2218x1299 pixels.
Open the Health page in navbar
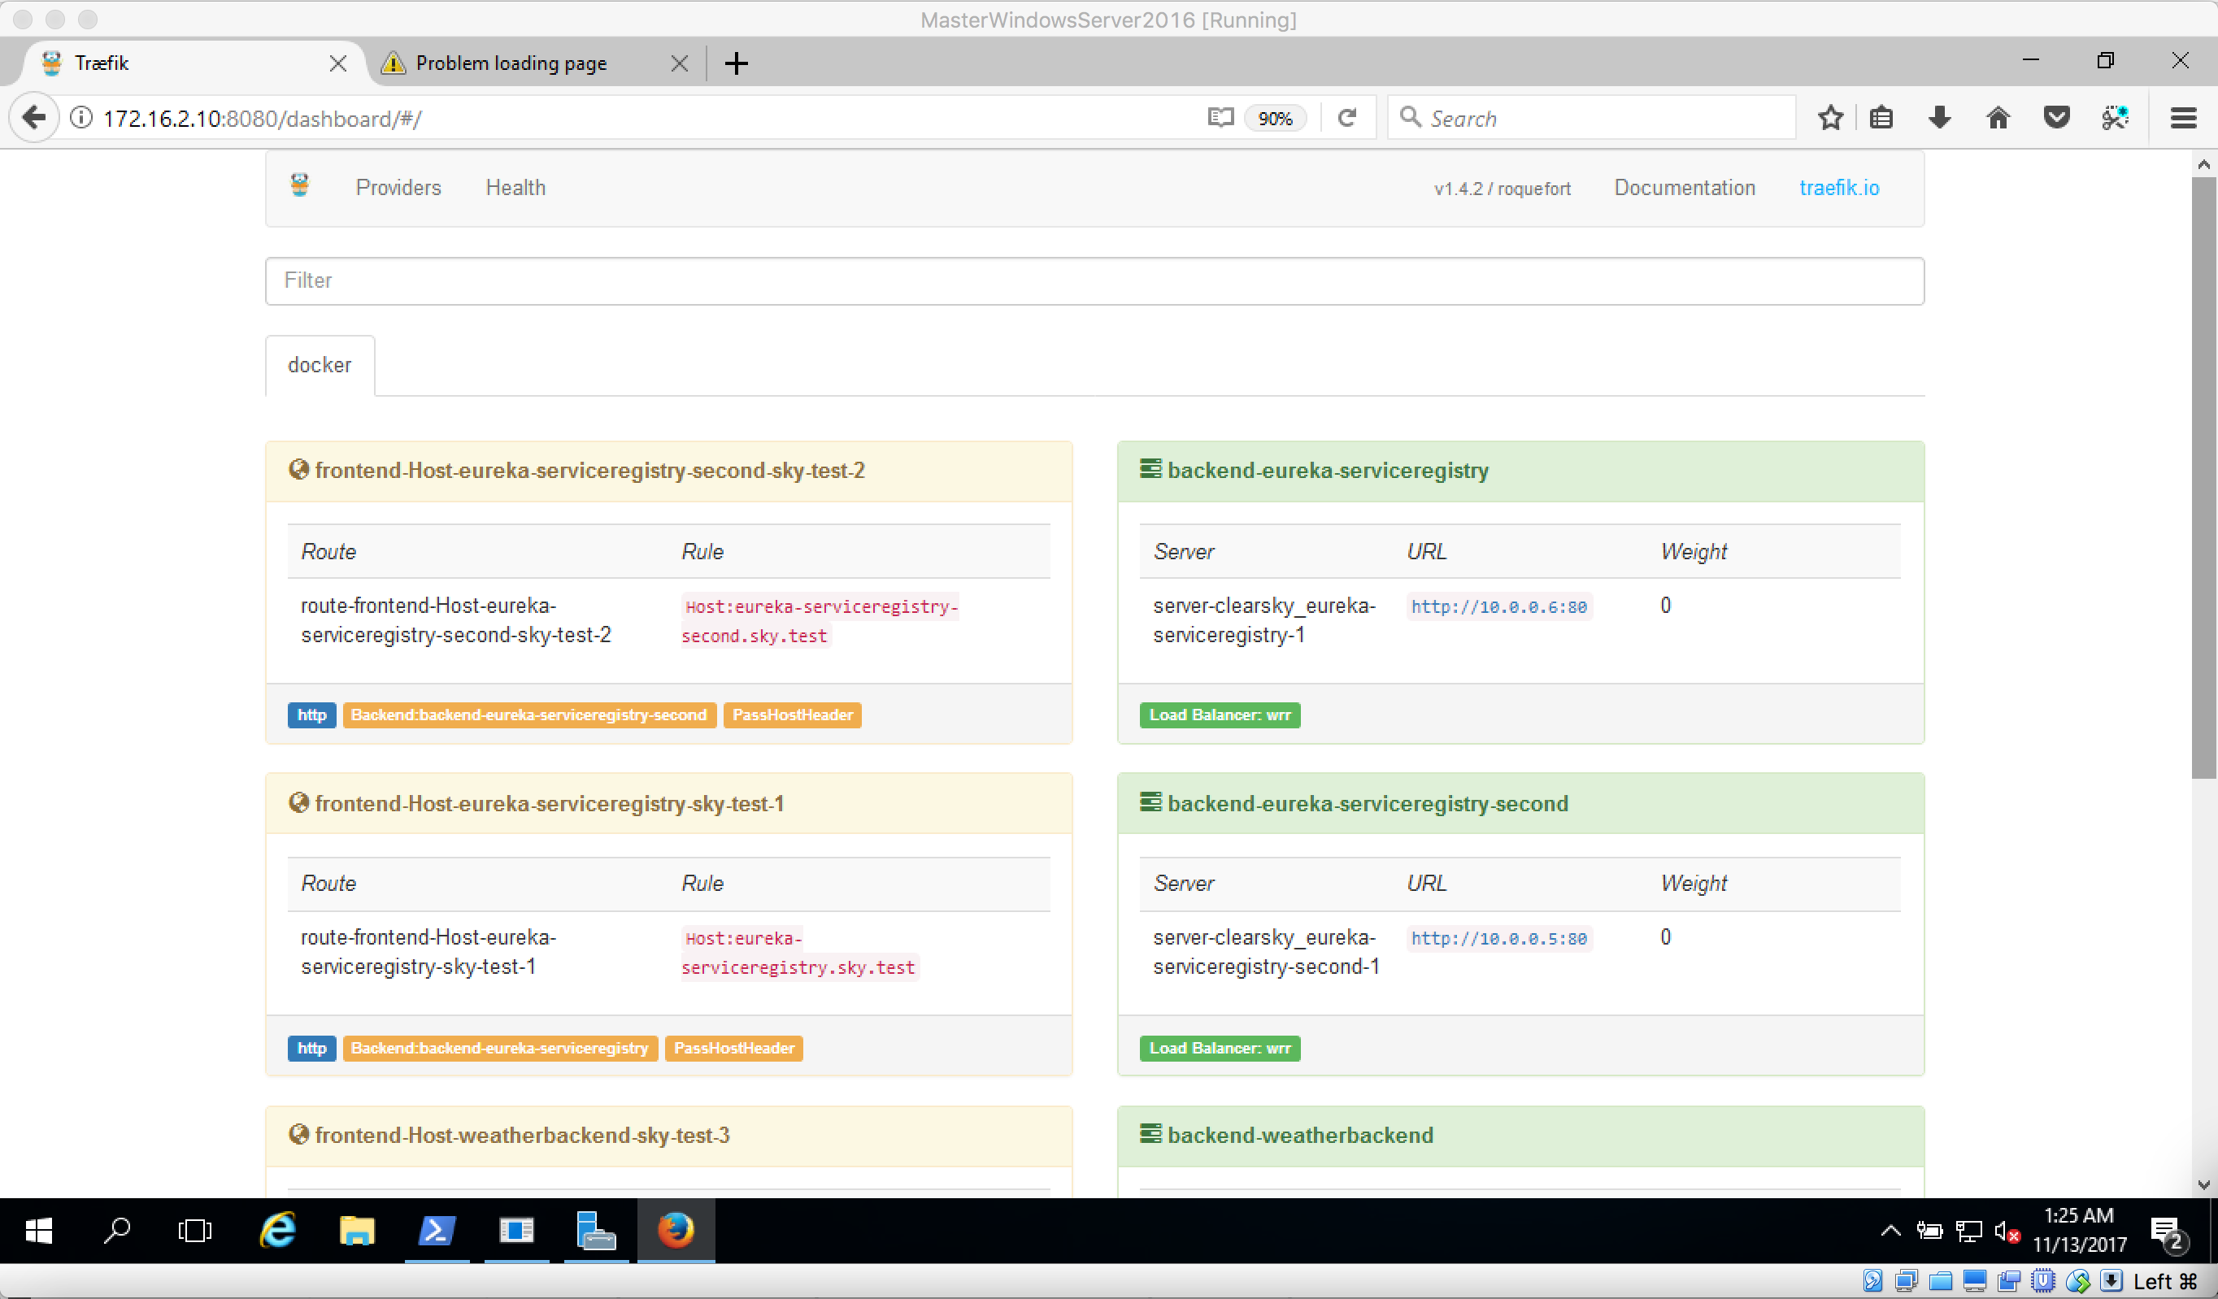point(515,188)
